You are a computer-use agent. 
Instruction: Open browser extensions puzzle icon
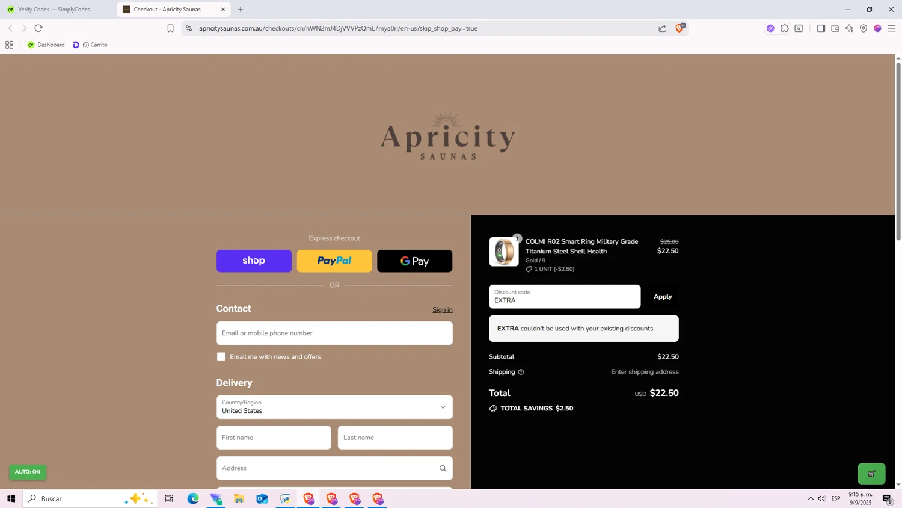click(x=785, y=28)
